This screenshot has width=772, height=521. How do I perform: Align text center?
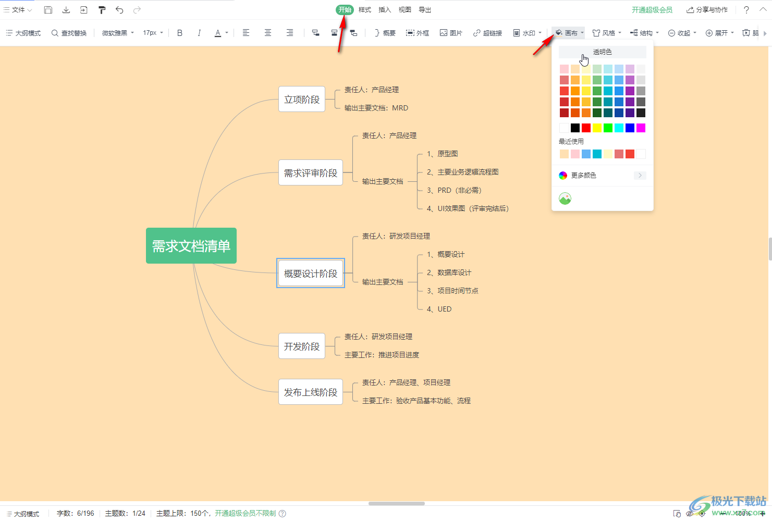coord(268,33)
